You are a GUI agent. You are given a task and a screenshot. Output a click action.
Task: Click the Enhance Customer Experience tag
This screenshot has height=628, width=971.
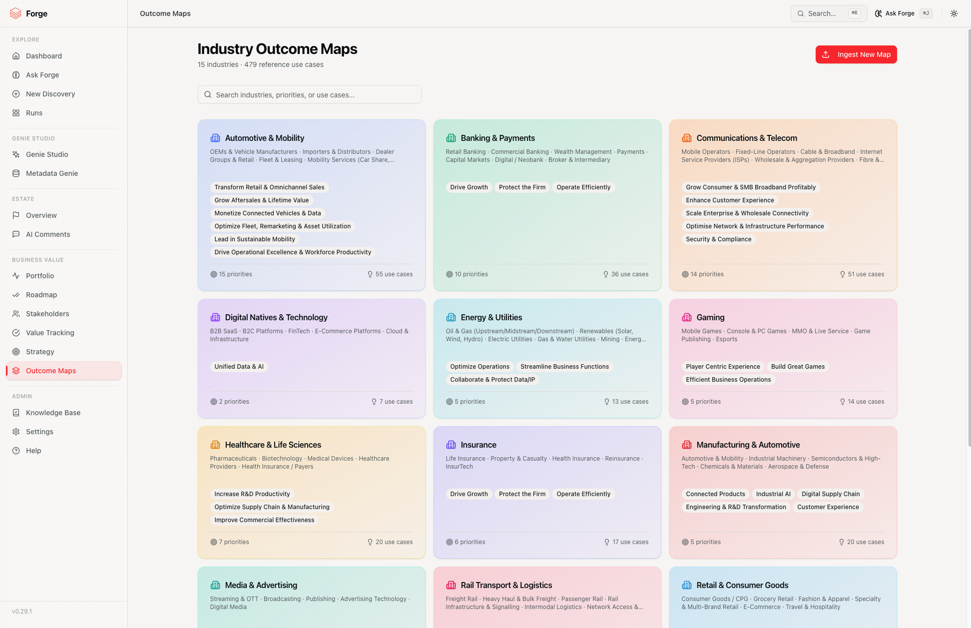click(730, 200)
